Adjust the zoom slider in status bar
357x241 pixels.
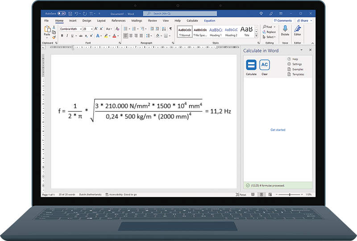point(290,195)
